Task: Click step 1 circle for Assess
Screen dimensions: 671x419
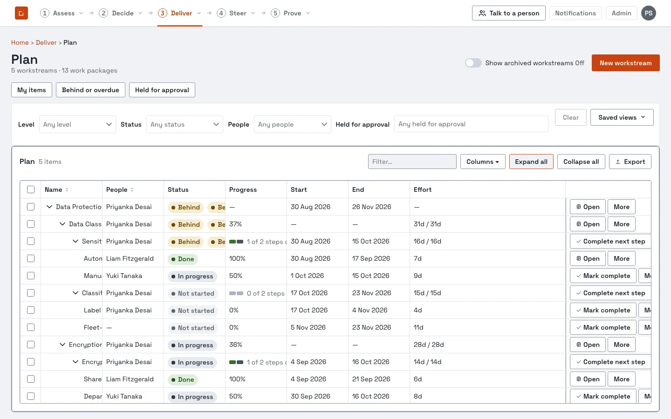Action: [x=45, y=13]
